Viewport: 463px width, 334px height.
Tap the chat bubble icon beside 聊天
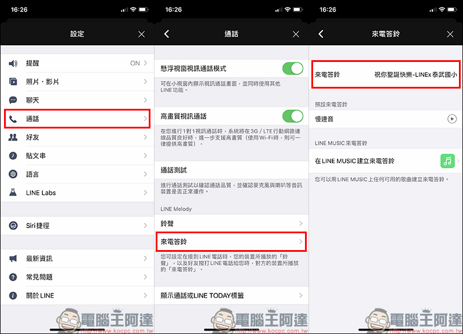pyautogui.click(x=13, y=100)
